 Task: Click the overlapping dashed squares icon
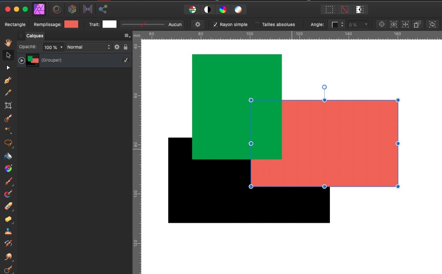click(417, 24)
